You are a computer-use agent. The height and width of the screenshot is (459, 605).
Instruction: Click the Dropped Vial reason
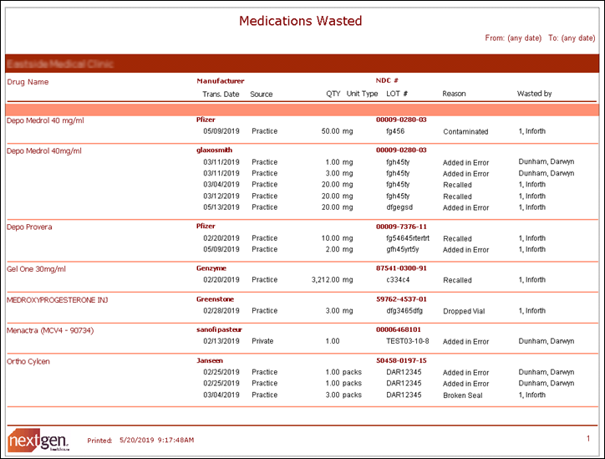(464, 311)
